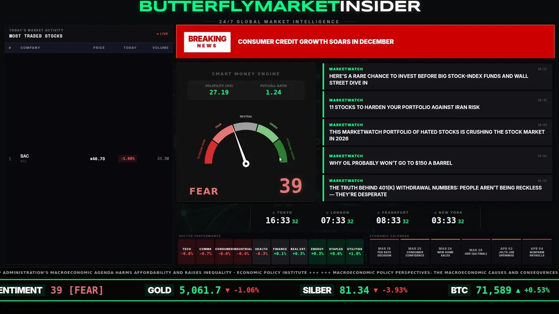Sort by the TODAY column header

tap(130, 48)
